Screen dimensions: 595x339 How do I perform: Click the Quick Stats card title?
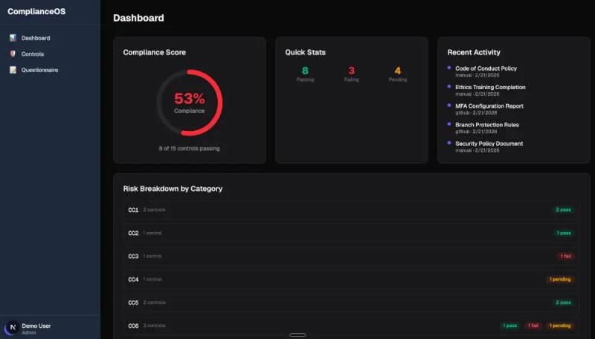(306, 52)
